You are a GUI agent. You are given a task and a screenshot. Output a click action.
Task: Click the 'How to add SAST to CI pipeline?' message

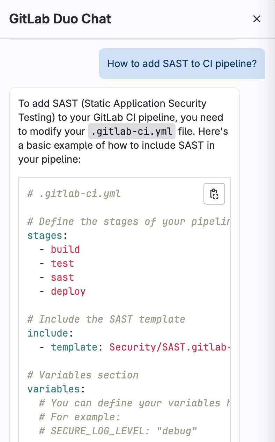coord(182,64)
